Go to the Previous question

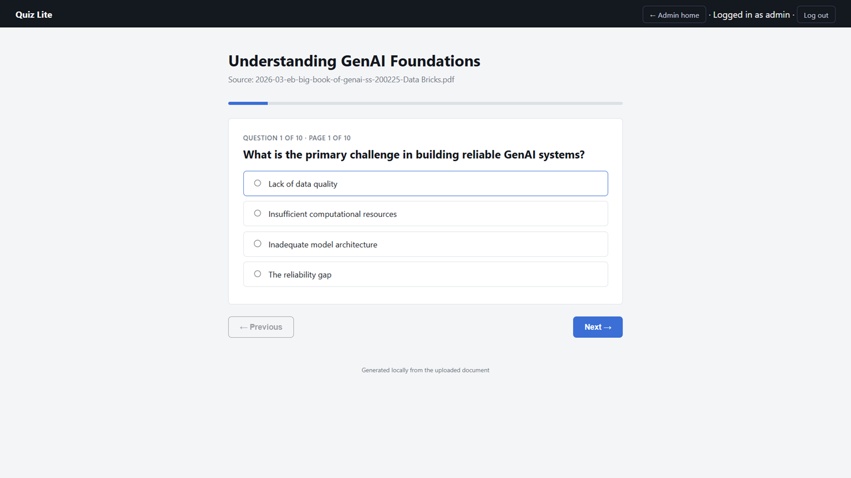coord(261,327)
